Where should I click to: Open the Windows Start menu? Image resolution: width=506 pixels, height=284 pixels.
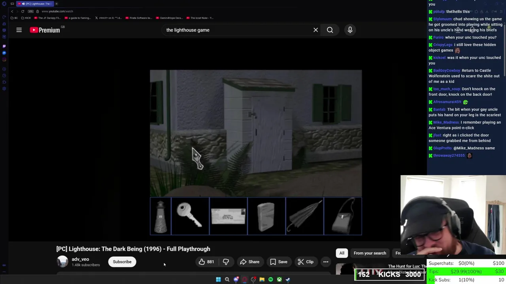click(218, 280)
